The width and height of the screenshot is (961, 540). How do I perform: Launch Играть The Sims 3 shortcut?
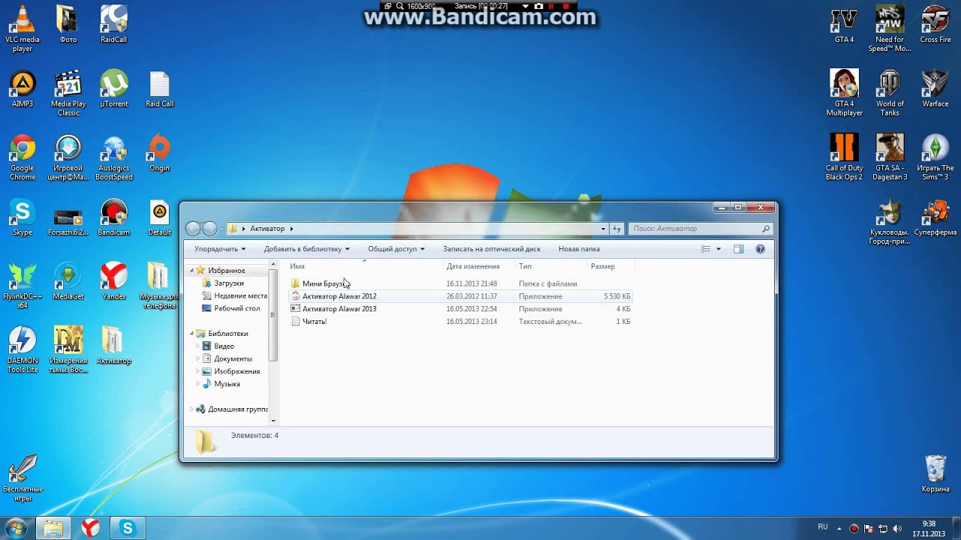[x=935, y=157]
